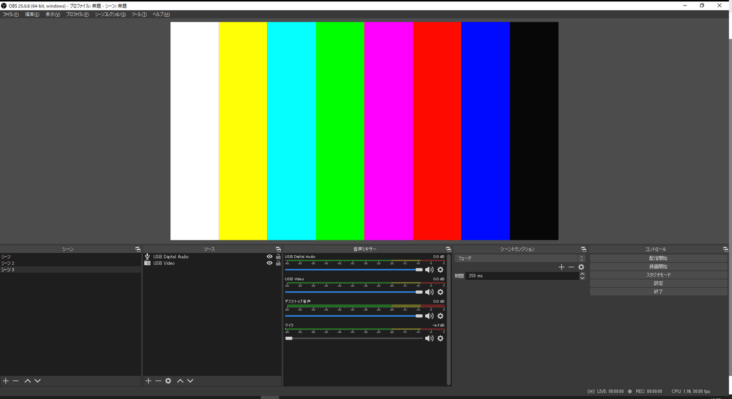The image size is (732, 399).
Task: Open the シーンコレクション(S) menu
Action: (x=110, y=15)
